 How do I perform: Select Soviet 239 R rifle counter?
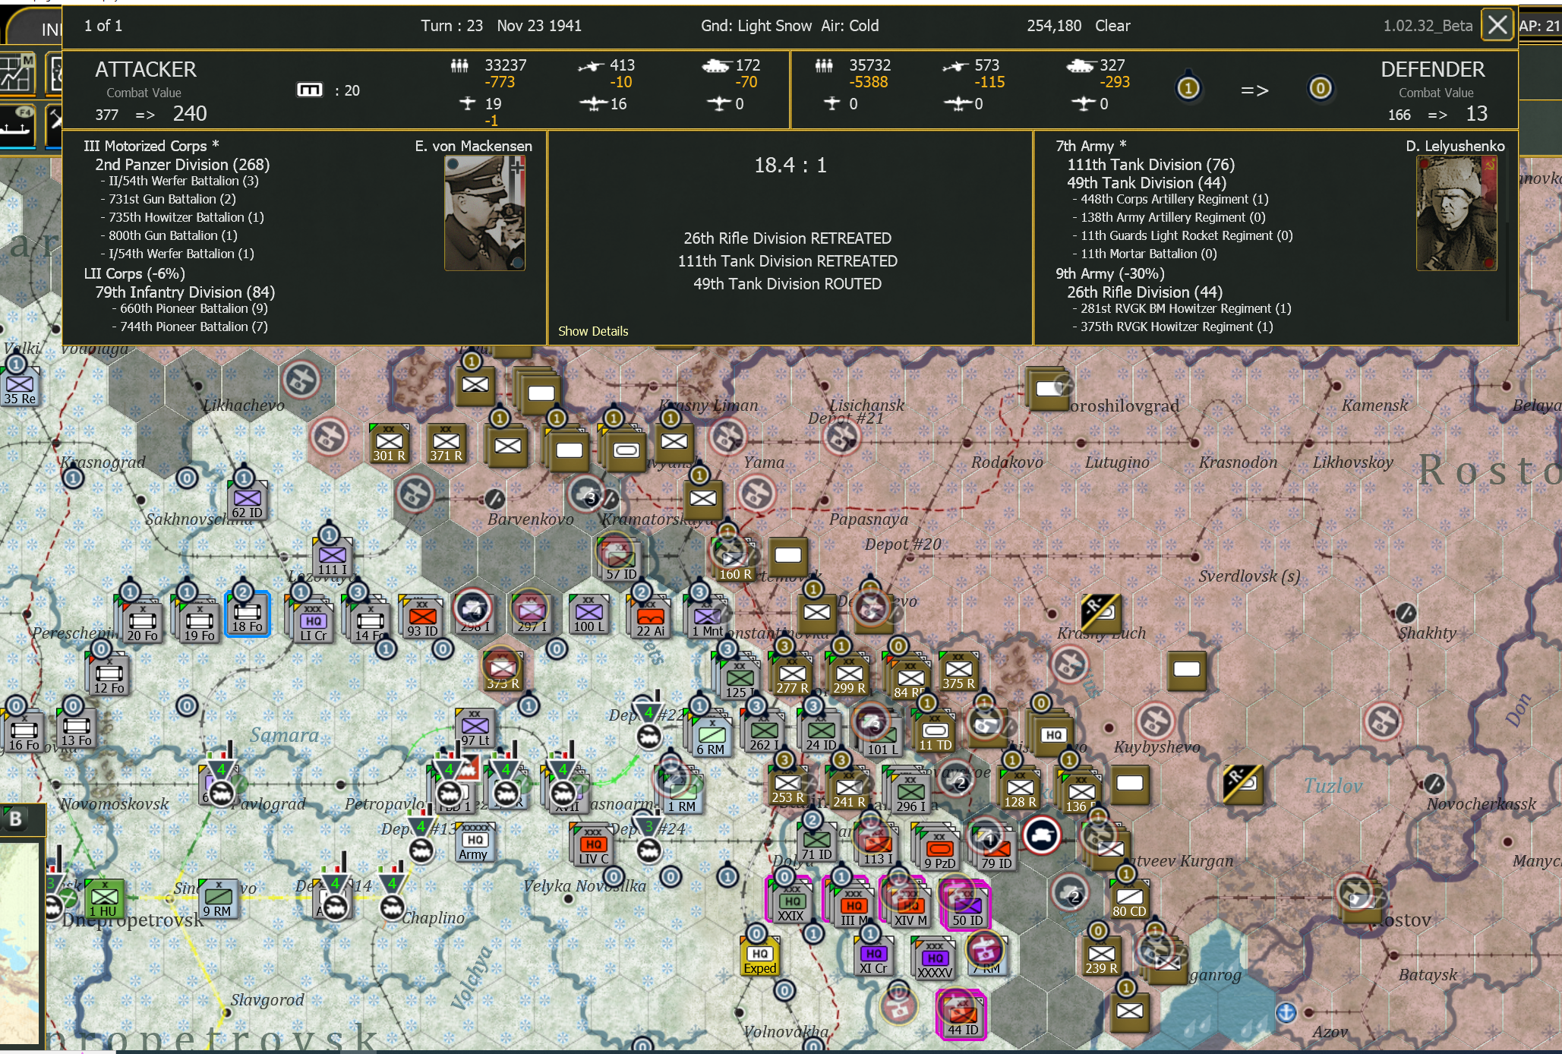pos(1101,957)
